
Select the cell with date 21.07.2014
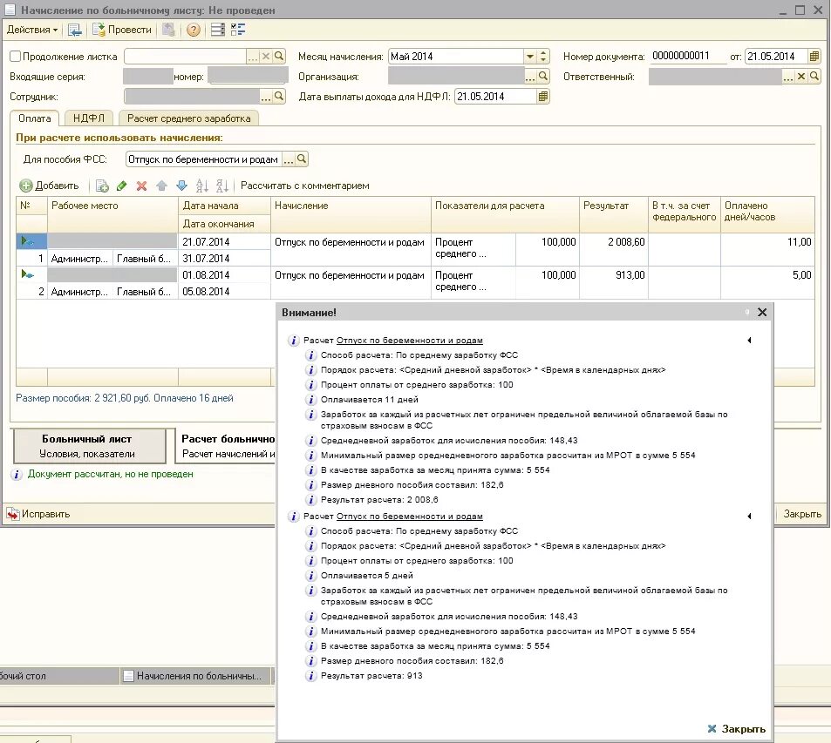[224, 242]
